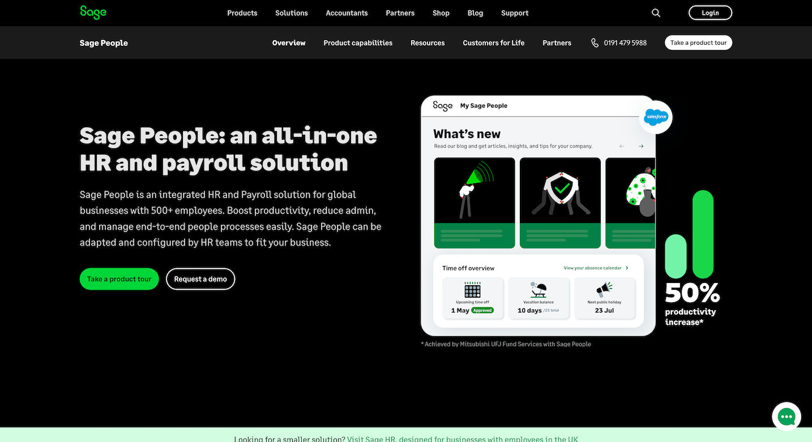Click the Request a demo button

coord(200,279)
